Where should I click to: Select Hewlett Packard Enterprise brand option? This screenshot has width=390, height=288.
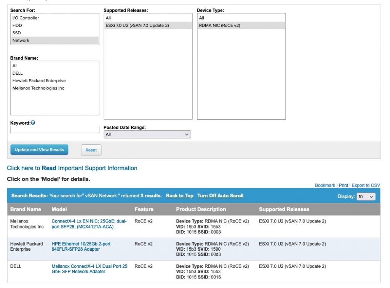coord(39,81)
